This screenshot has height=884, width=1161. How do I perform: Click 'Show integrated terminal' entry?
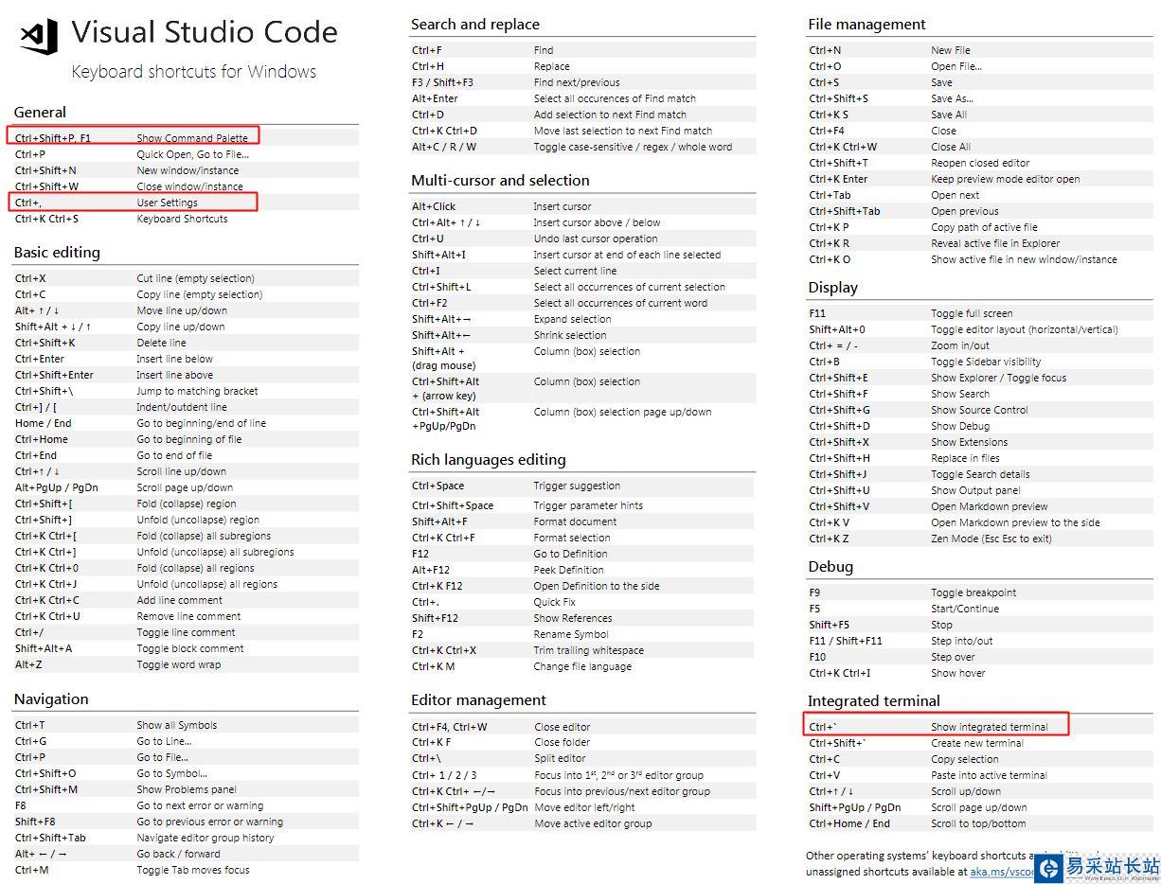coord(990,727)
